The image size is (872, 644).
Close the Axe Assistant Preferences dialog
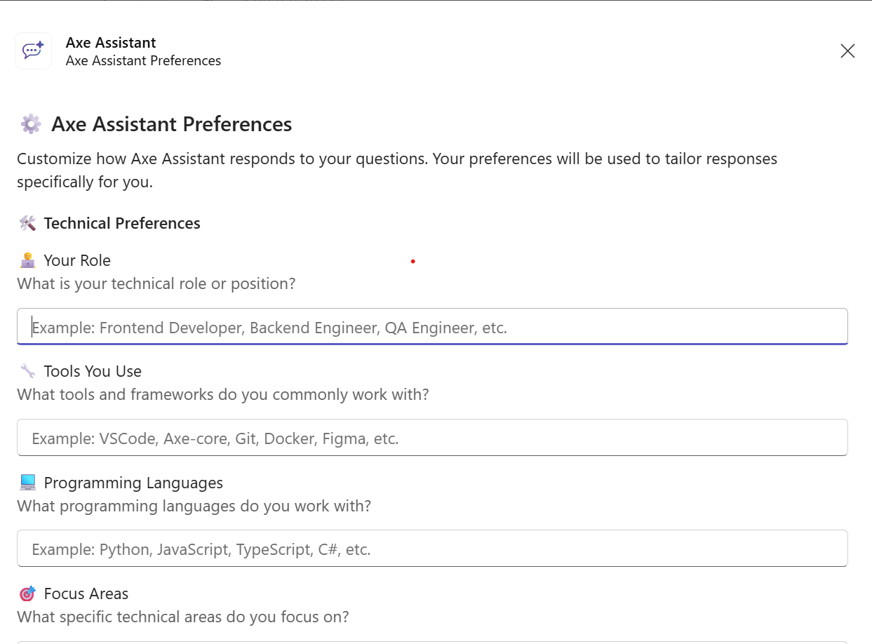pyautogui.click(x=847, y=51)
